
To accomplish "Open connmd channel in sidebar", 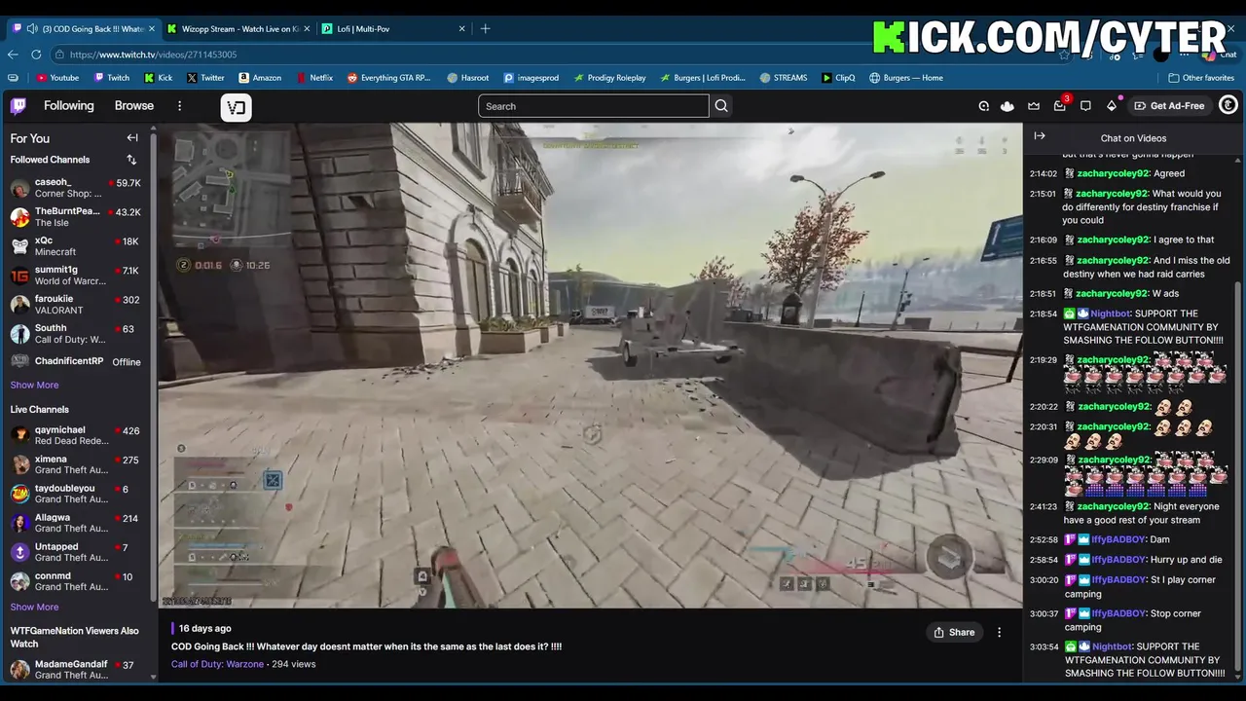I will [76, 581].
